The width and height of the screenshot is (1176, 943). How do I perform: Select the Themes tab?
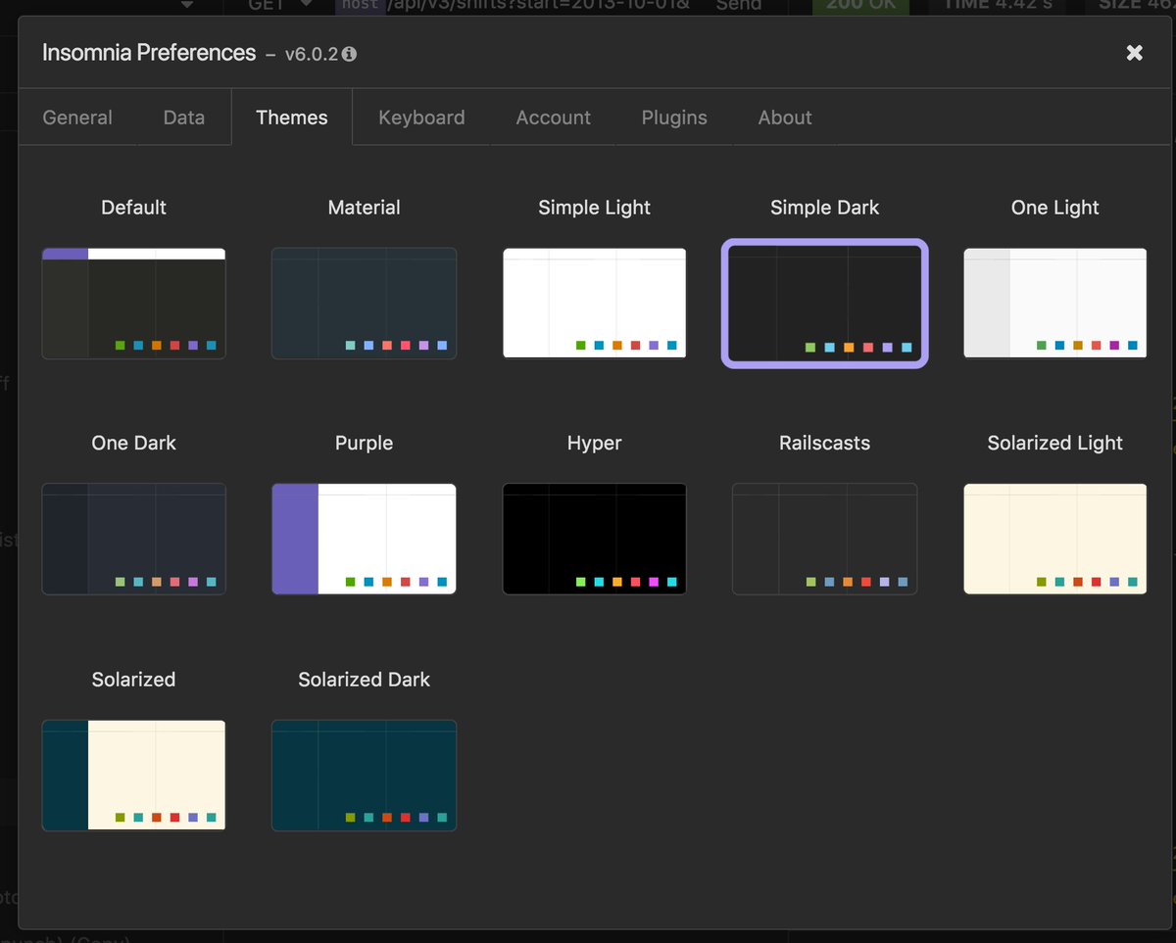(x=292, y=118)
